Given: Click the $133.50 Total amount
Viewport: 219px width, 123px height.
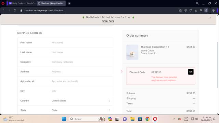Looking at the screenshot, I should click(x=191, y=111).
